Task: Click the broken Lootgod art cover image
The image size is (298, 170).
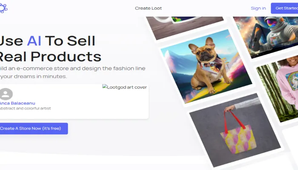Action: tap(125, 87)
